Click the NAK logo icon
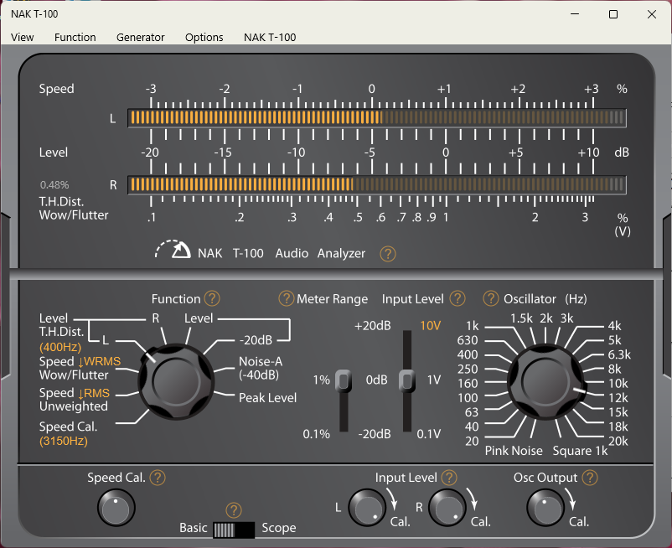The image size is (672, 548). (x=173, y=250)
